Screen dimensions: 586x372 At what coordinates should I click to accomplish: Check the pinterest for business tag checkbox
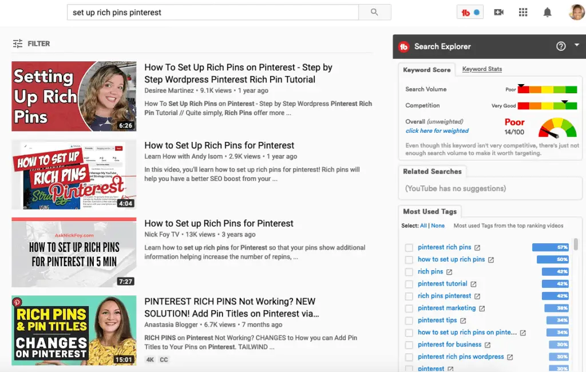coord(409,345)
